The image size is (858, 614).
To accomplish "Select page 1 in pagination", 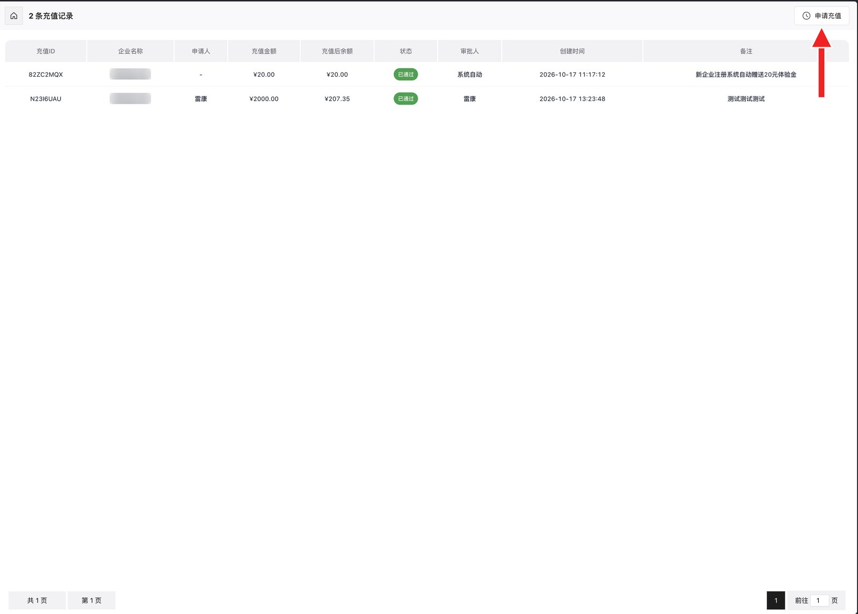I will (776, 601).
